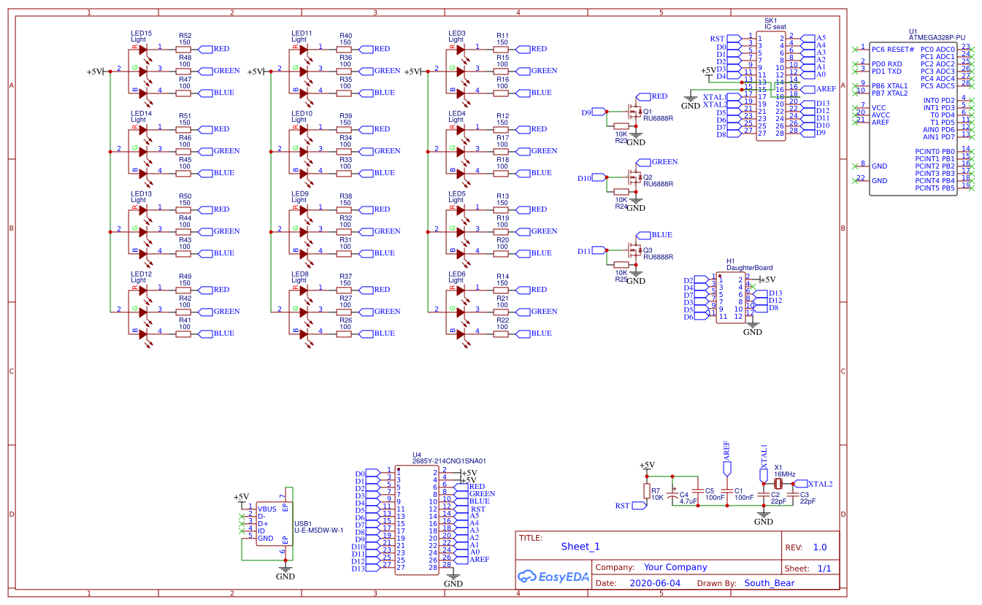Select resistor R7 10K near RST
This screenshot has width=982, height=605.
click(x=647, y=493)
